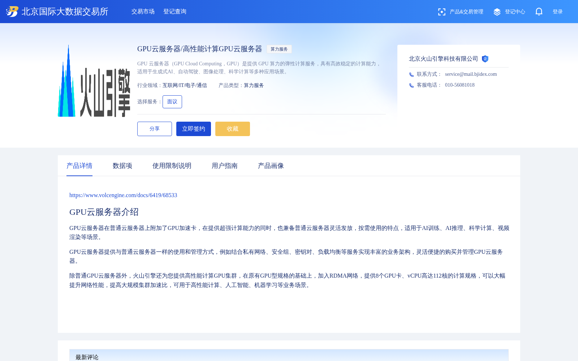Switch to the 数据项 tab
Viewport: 578px width, 361px height.
click(x=122, y=166)
